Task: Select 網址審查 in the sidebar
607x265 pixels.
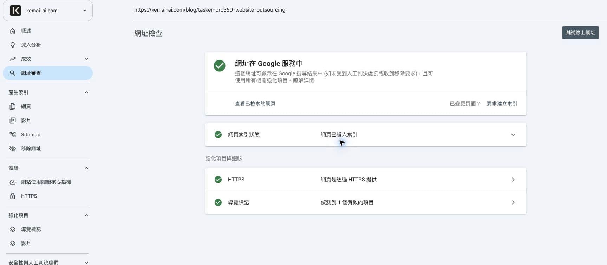Action: (48, 73)
